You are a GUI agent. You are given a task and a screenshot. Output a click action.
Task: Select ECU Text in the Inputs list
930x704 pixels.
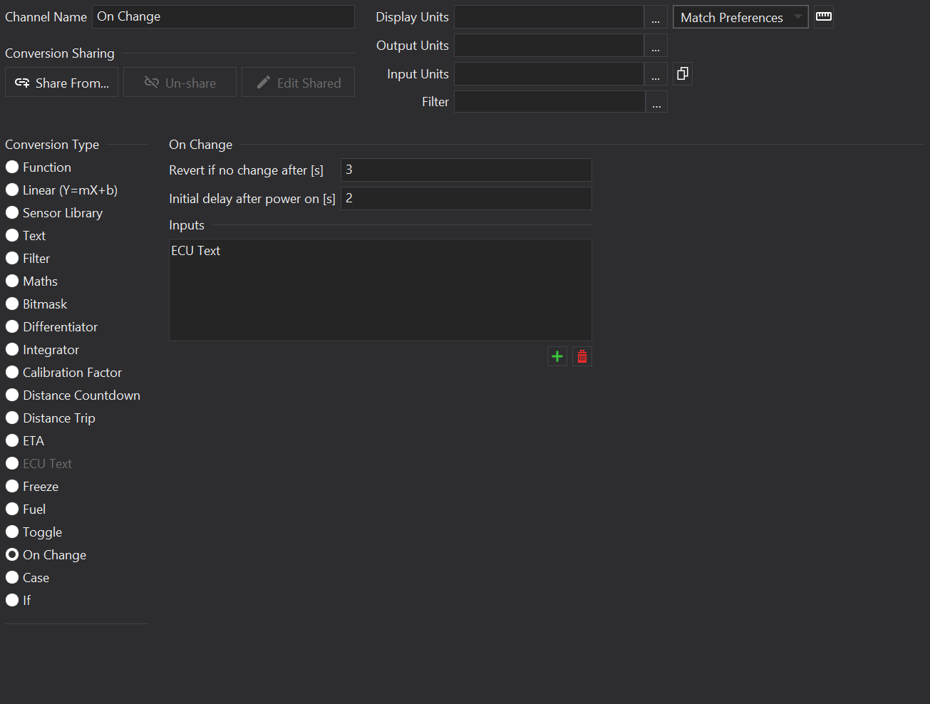pos(196,251)
